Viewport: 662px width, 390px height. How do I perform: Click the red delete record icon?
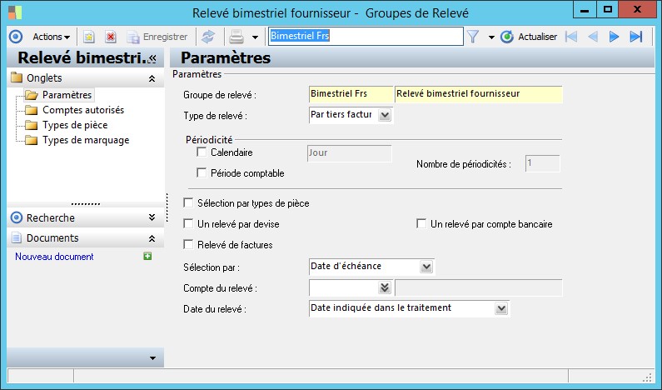point(110,37)
